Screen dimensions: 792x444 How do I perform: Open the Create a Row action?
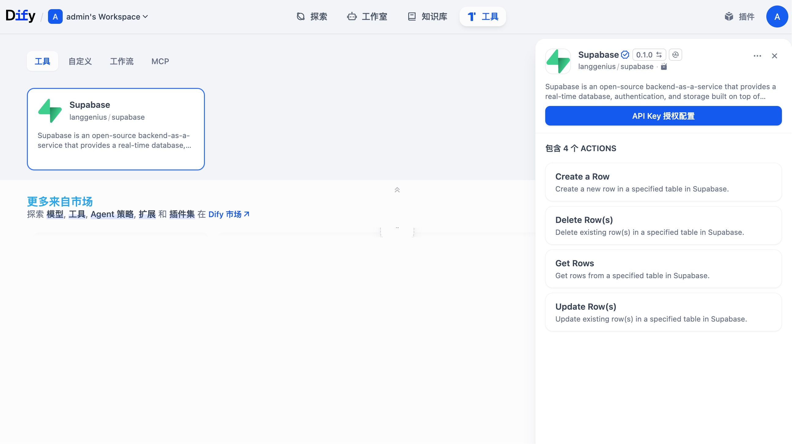[x=664, y=182]
